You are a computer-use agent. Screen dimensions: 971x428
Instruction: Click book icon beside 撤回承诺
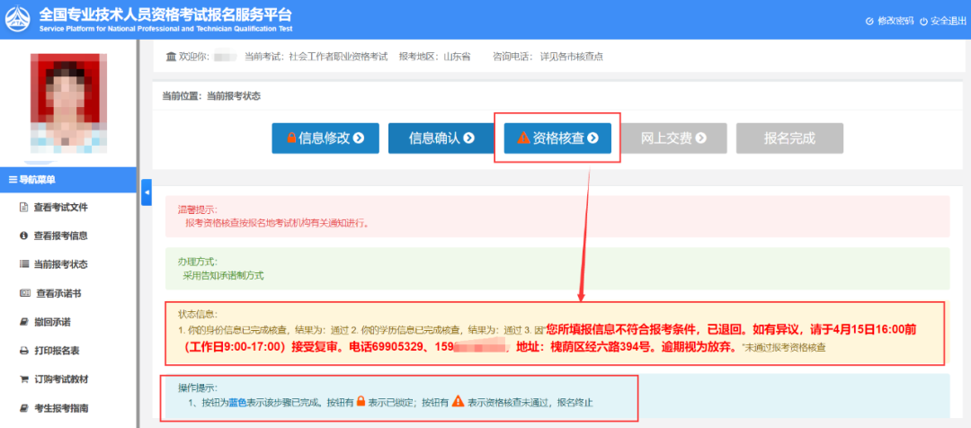point(24,322)
